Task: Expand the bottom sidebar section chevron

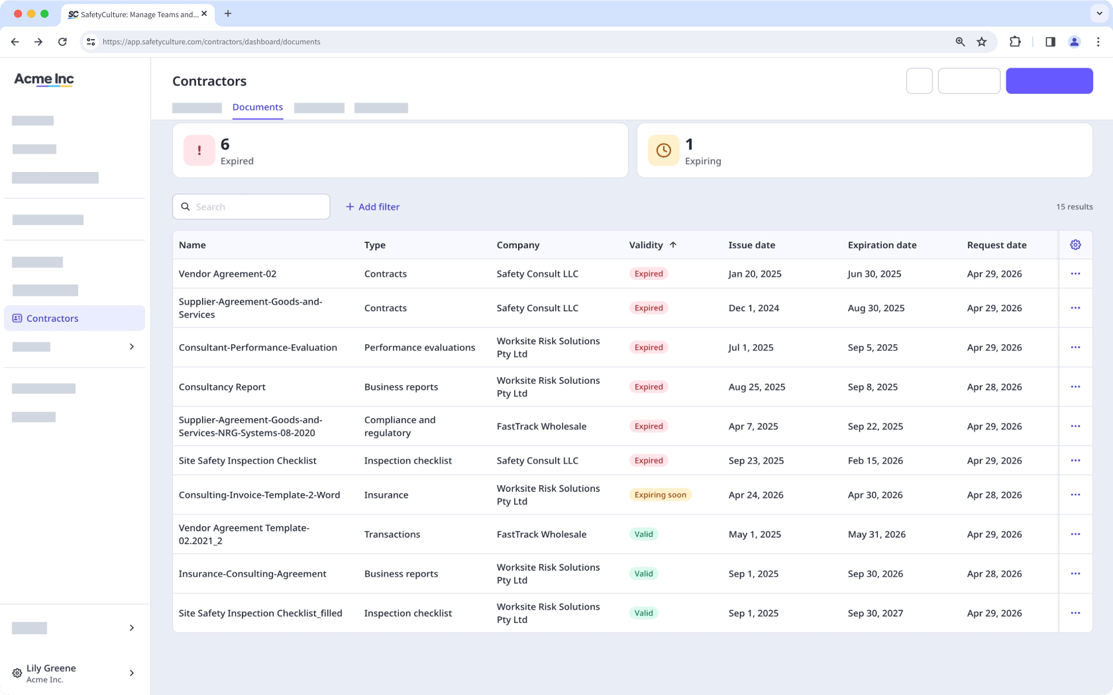Action: click(x=132, y=627)
